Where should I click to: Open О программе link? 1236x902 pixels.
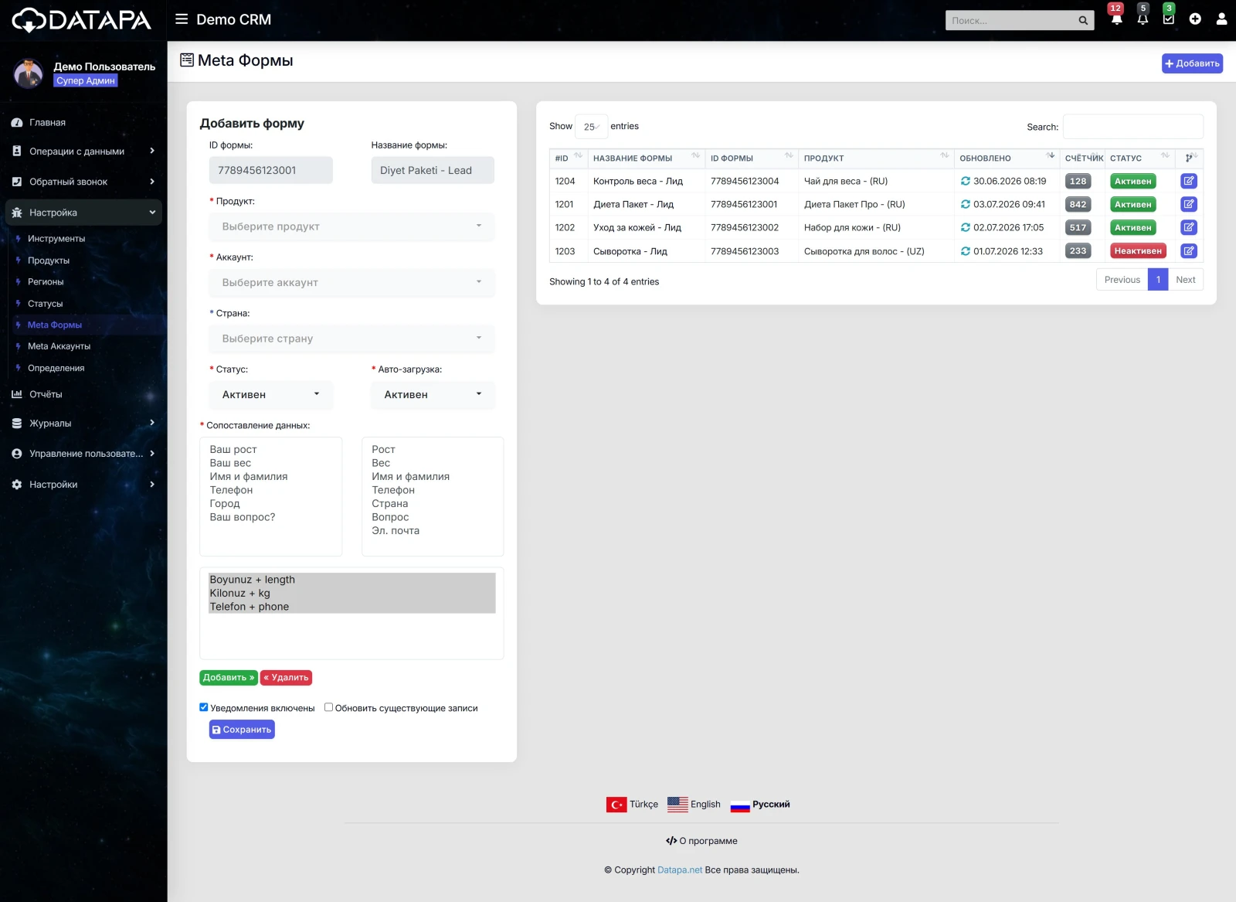click(701, 841)
